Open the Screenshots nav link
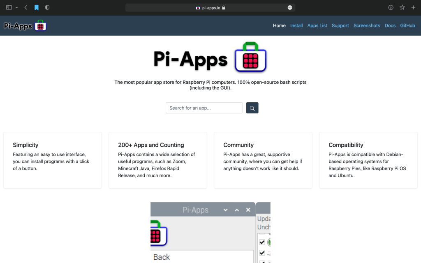Image resolution: width=421 pixels, height=263 pixels. (x=367, y=25)
